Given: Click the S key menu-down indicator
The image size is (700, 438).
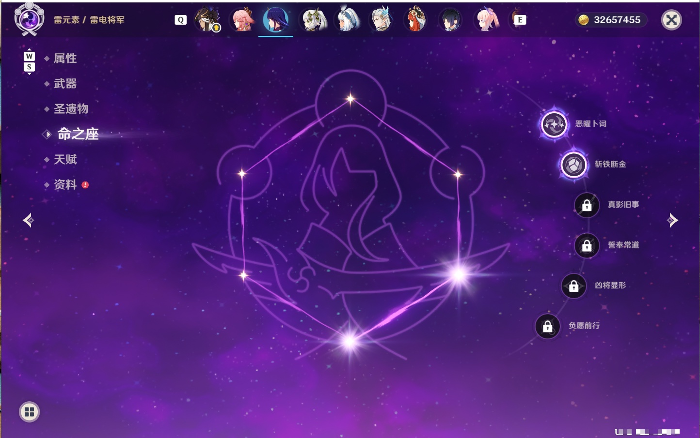Looking at the screenshot, I should pyautogui.click(x=29, y=67).
